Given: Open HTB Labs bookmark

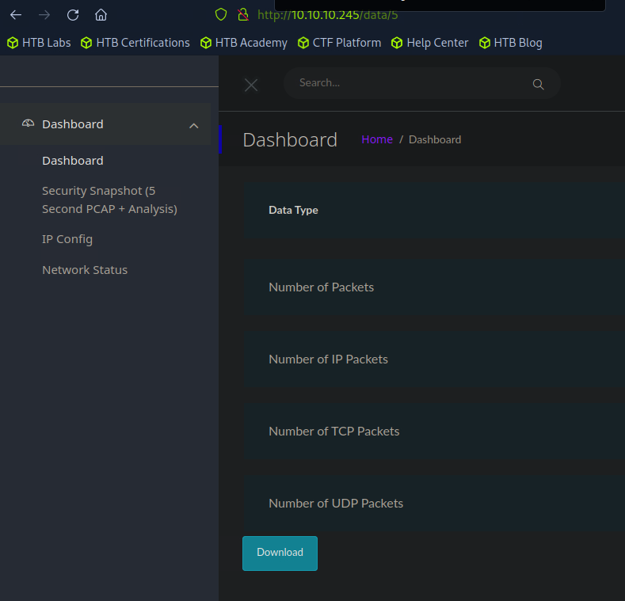Looking at the screenshot, I should (39, 43).
